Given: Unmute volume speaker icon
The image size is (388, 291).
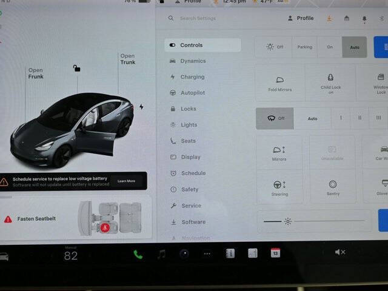Looking at the screenshot, I should coord(340,252).
